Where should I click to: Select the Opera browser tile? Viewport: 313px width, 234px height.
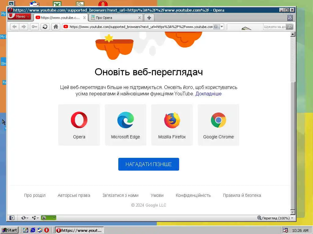[79, 125]
